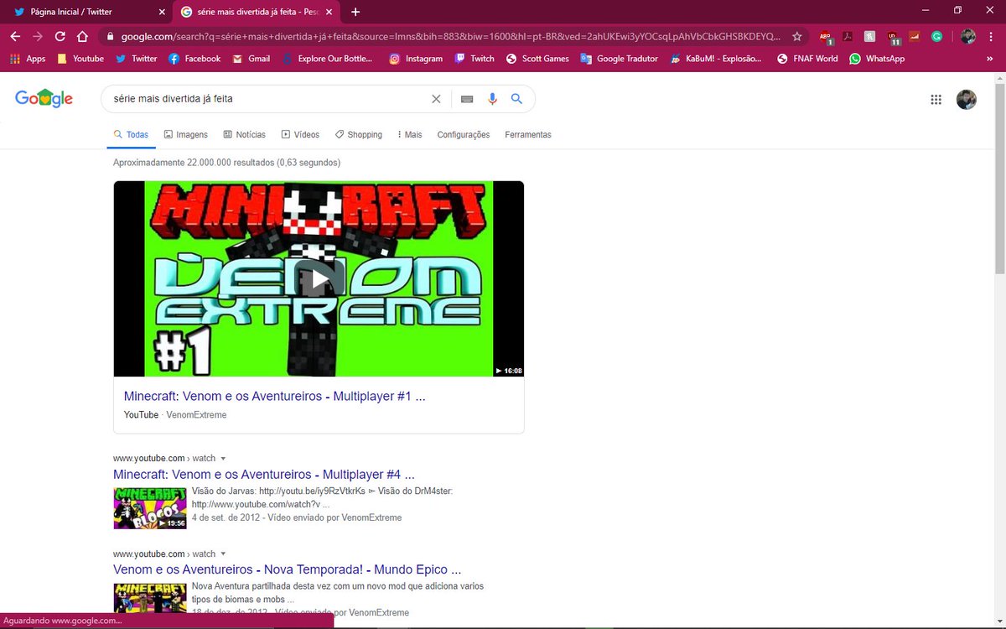Open the Apps bookmarks shortcut
The width and height of the screenshot is (1006, 629).
click(27, 59)
